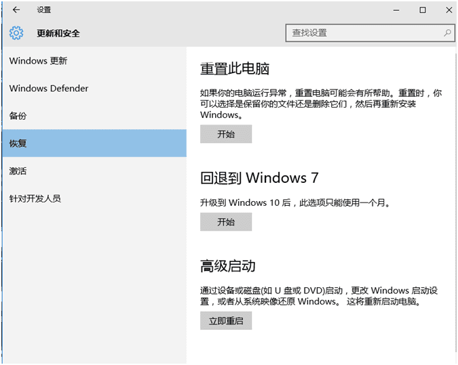Click the settings gear icon
Viewport: 458px width, 365px height.
[16, 33]
